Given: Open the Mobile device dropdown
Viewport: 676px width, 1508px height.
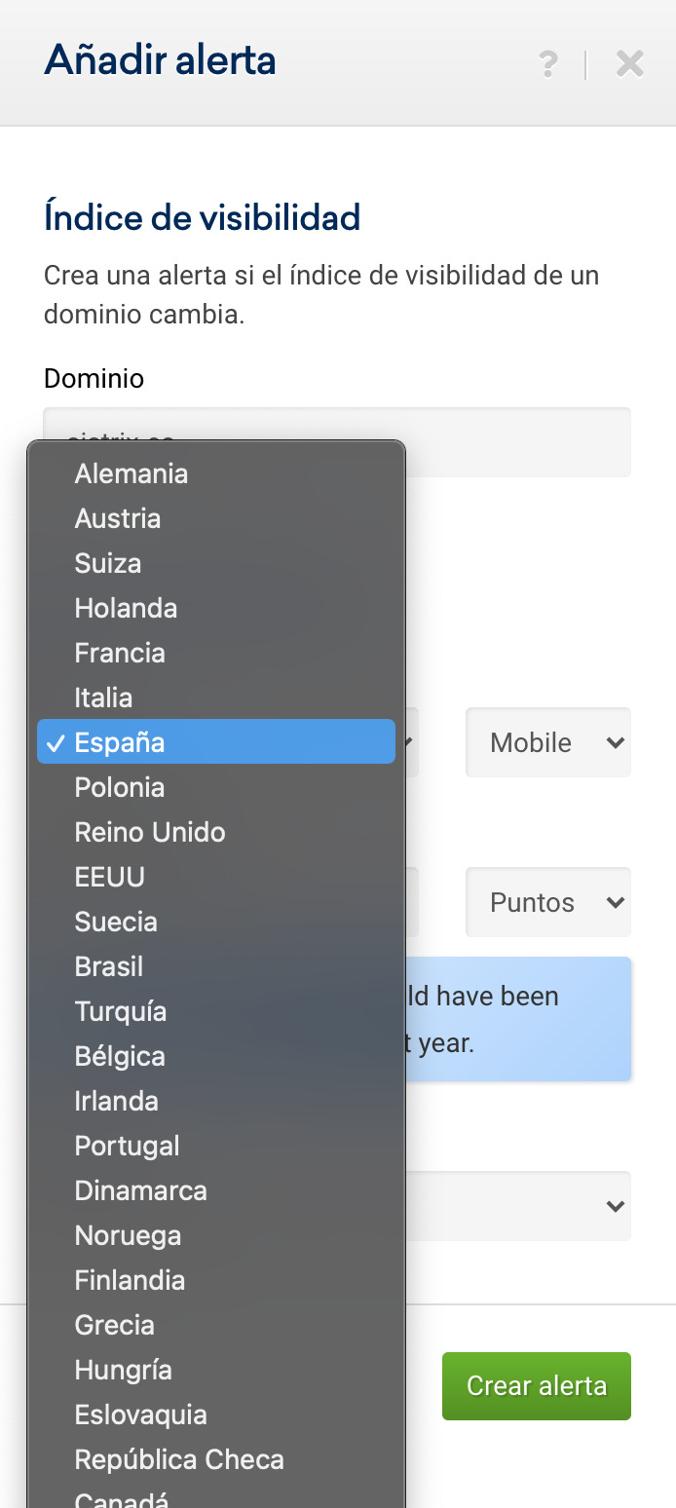Looking at the screenshot, I should [x=548, y=742].
